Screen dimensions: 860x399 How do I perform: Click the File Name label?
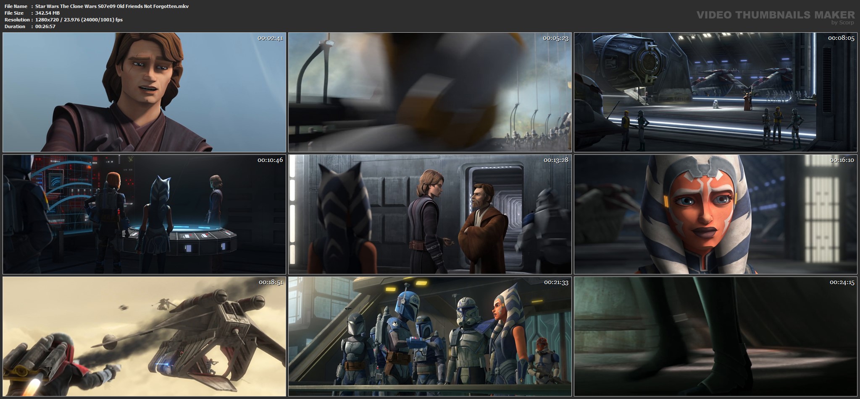click(16, 6)
